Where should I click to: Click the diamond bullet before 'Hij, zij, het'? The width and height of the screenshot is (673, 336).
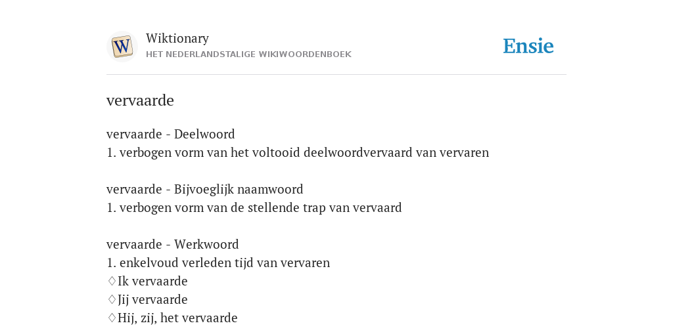112,318
